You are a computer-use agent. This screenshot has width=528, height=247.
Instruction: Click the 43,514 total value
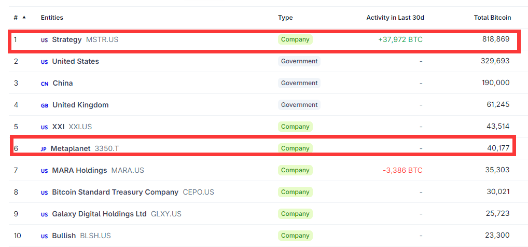498,127
